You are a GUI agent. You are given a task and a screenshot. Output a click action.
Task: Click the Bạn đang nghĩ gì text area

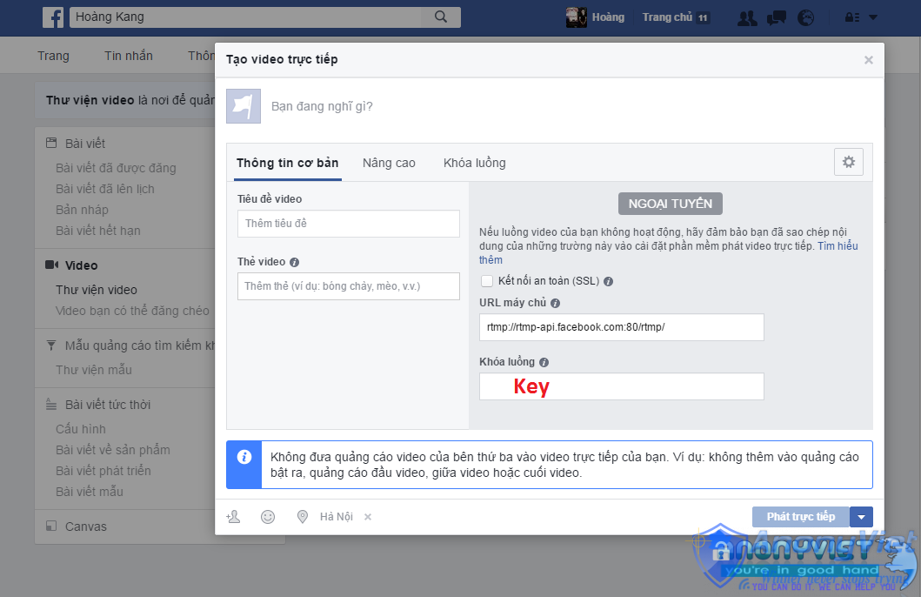pyautogui.click(x=322, y=106)
